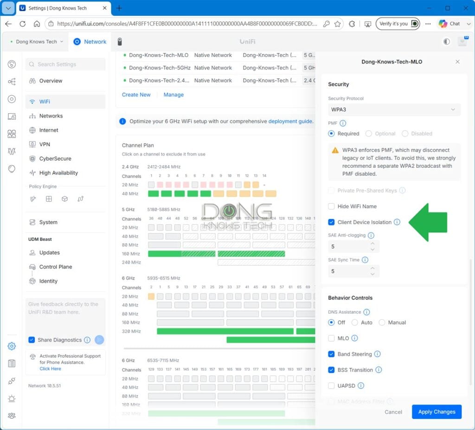
Task: Open the admins people icon in rail
Action: 12,416
